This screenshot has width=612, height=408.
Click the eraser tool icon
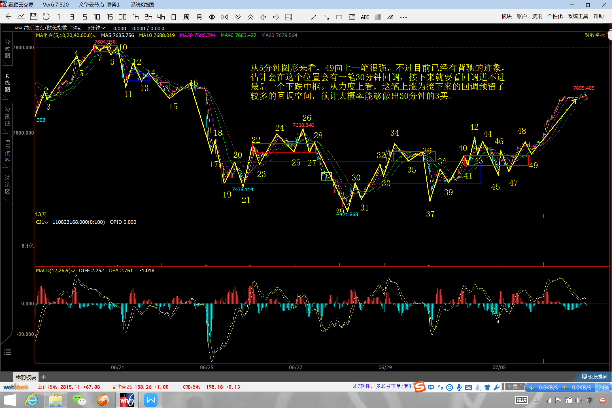[x=390, y=17]
